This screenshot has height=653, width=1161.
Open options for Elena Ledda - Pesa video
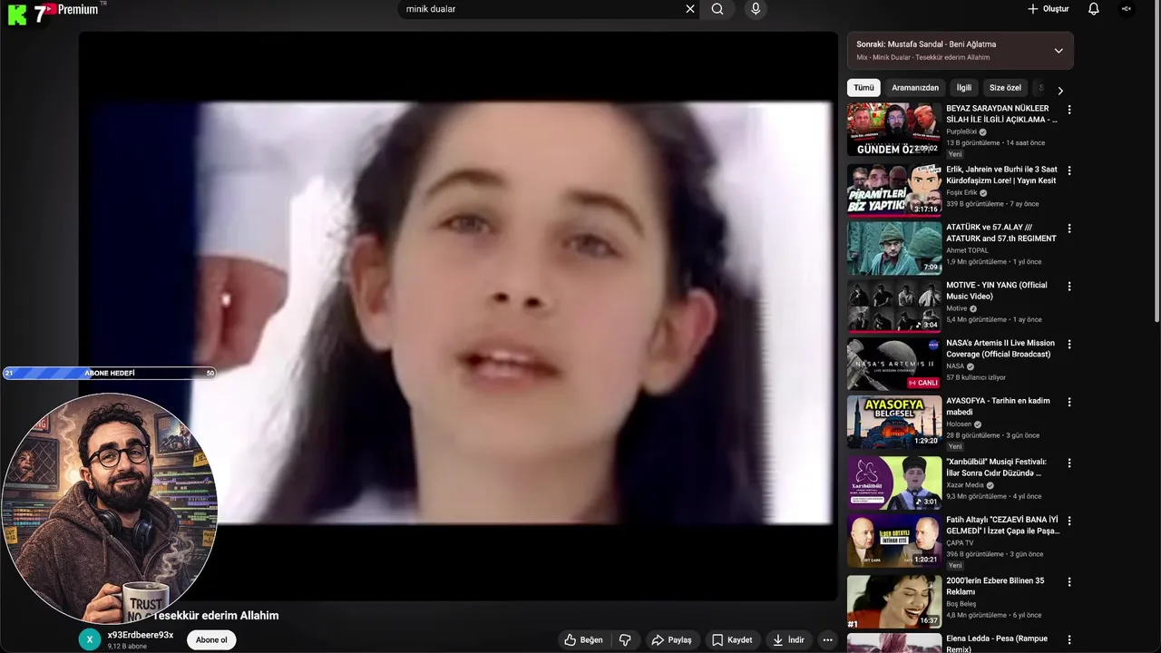(x=1069, y=640)
